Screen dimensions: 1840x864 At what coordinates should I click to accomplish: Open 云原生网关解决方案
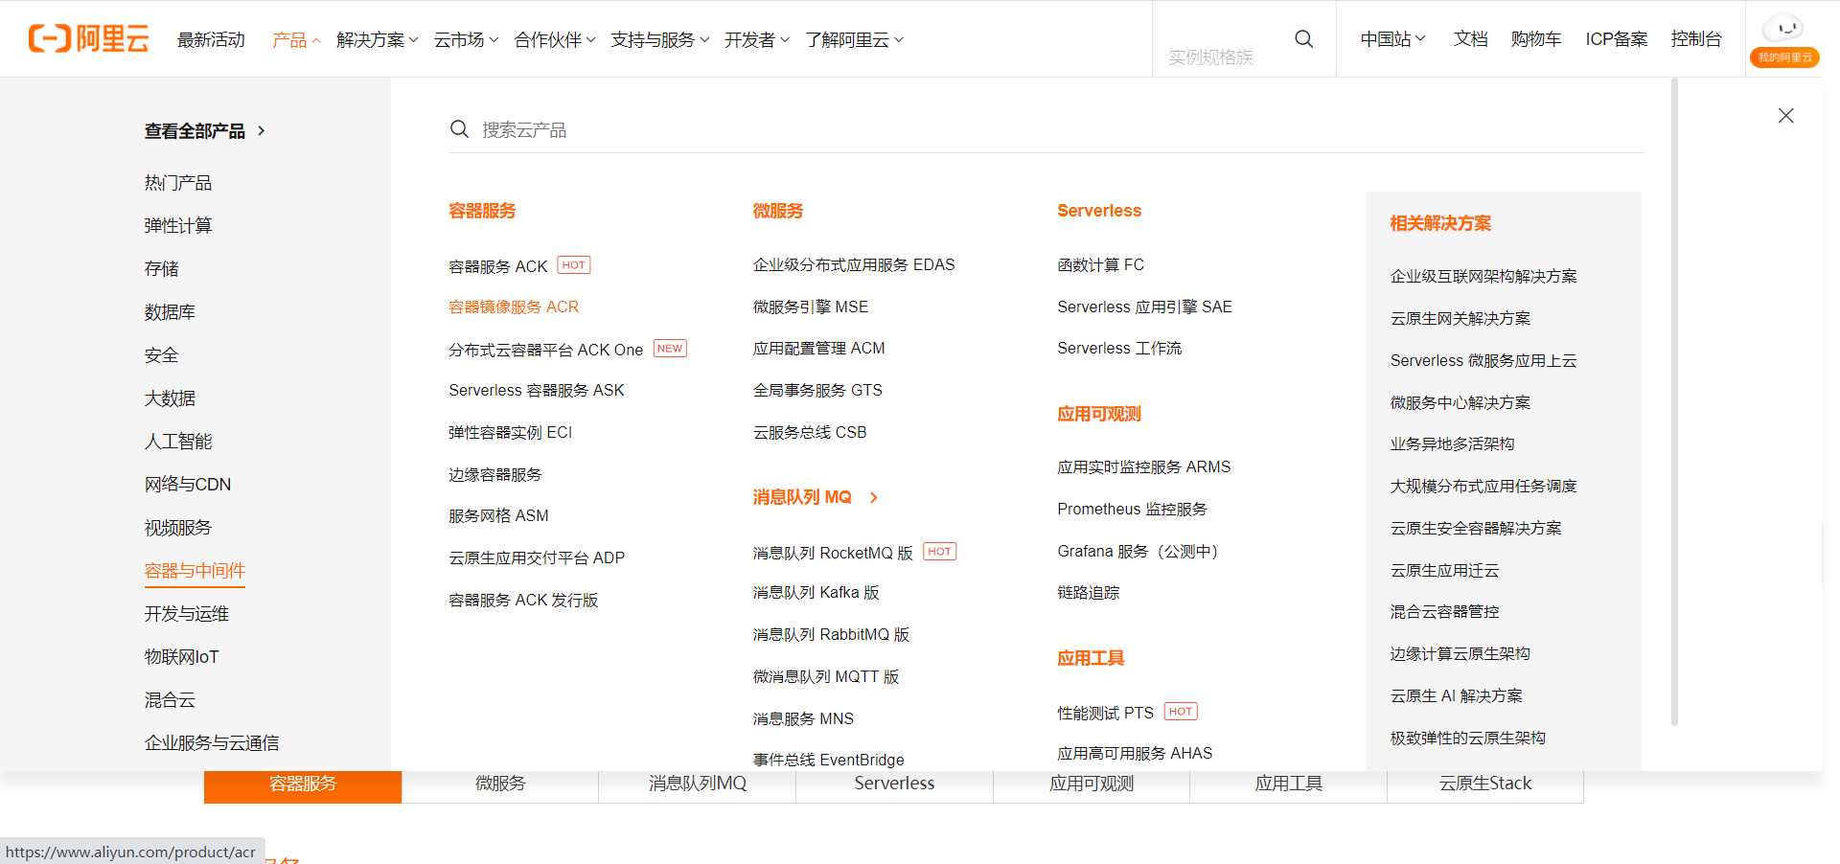click(1460, 319)
